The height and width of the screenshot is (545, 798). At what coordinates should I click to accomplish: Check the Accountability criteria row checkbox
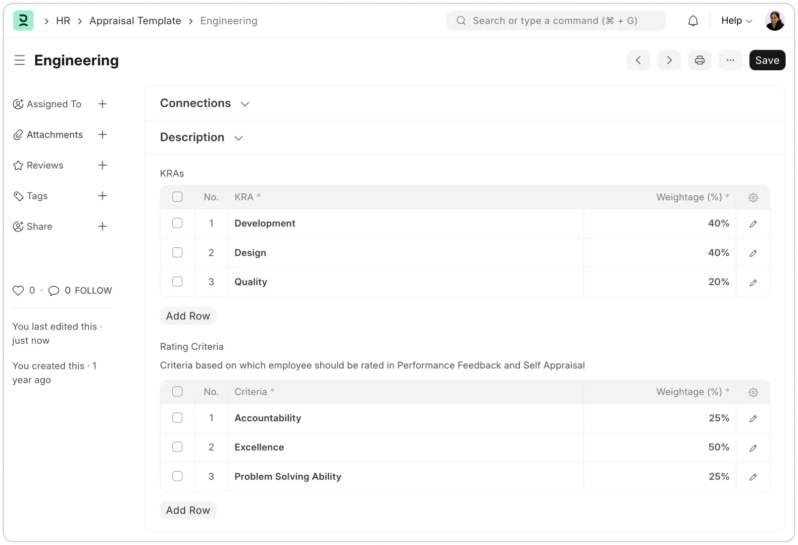click(177, 418)
